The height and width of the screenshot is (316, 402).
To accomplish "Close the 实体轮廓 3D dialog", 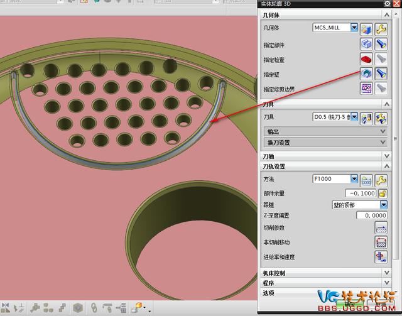I will click(x=396, y=4).
